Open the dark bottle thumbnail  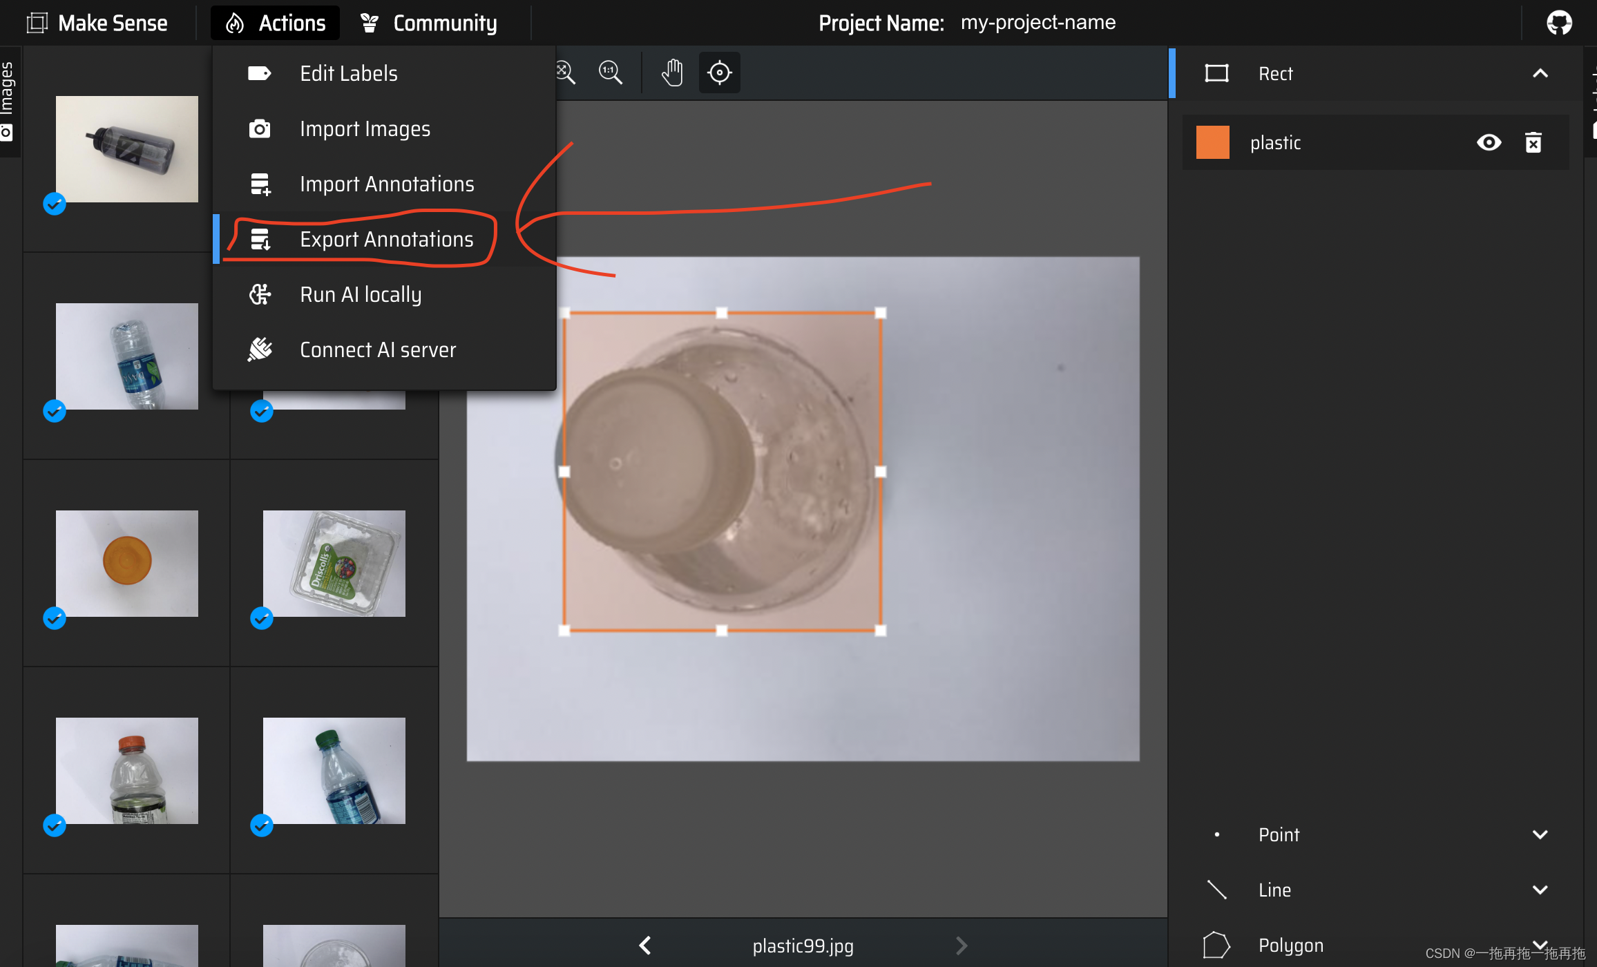tap(127, 149)
